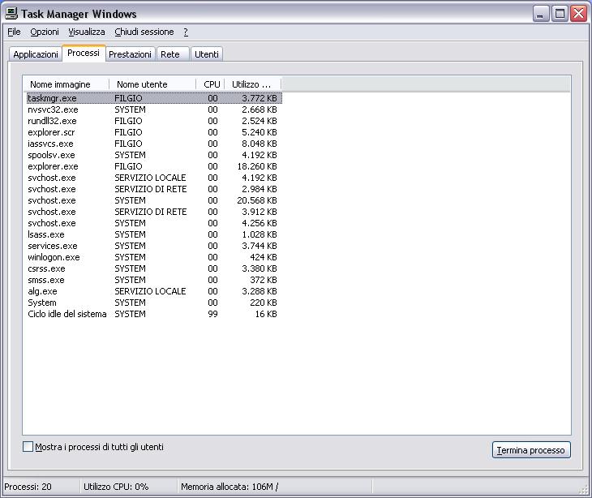
Task: Open the ? help menu
Action: pyautogui.click(x=186, y=32)
